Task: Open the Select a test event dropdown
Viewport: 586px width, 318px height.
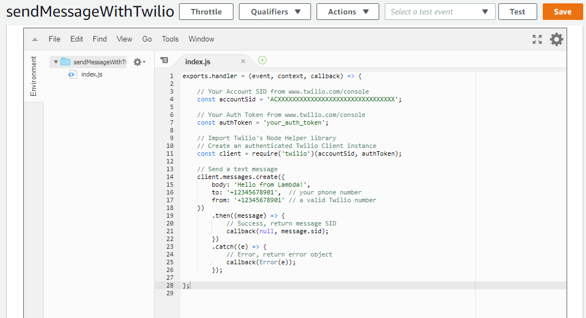Action: [440, 12]
